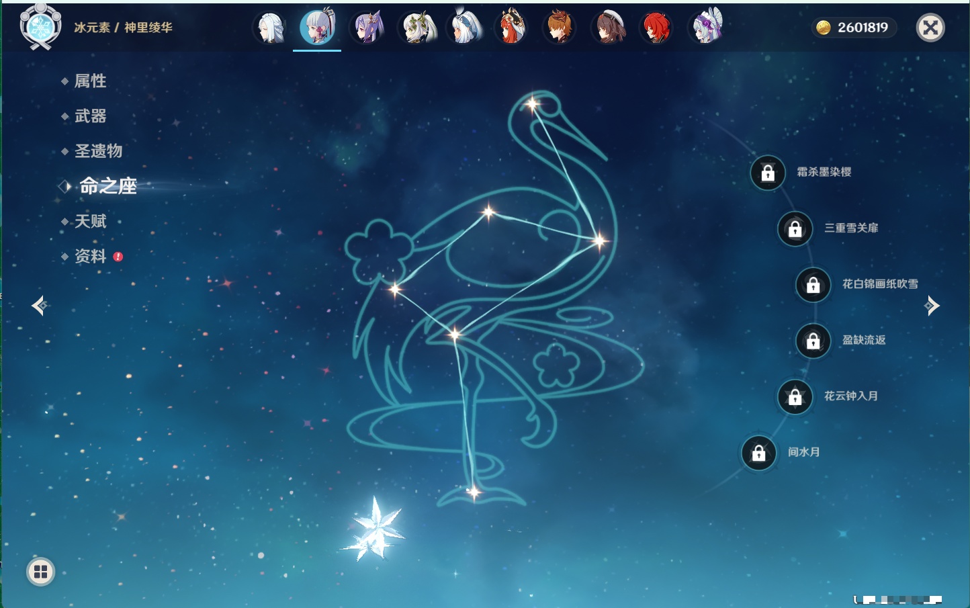Switch to Diluc's red-haired portrait
This screenshot has width=970, height=608.
656,28
